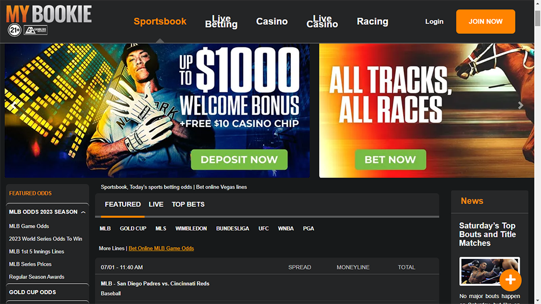Filter odds by Wimbledon
The height and width of the screenshot is (304, 541).
[191, 228]
